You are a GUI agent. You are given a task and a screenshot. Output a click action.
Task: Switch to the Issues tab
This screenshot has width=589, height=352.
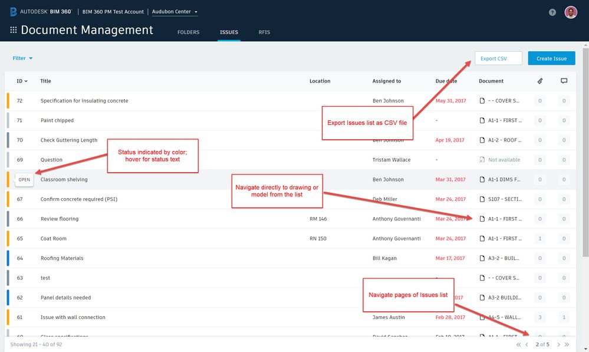click(229, 32)
